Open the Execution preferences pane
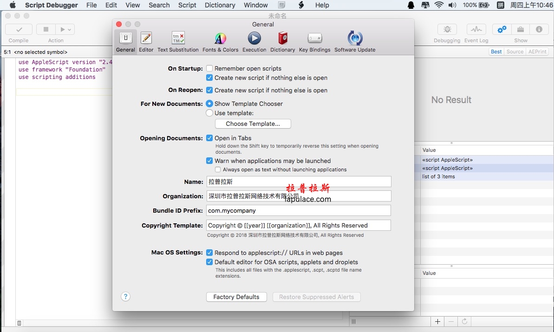This screenshot has height=332, width=554. pyautogui.click(x=254, y=42)
